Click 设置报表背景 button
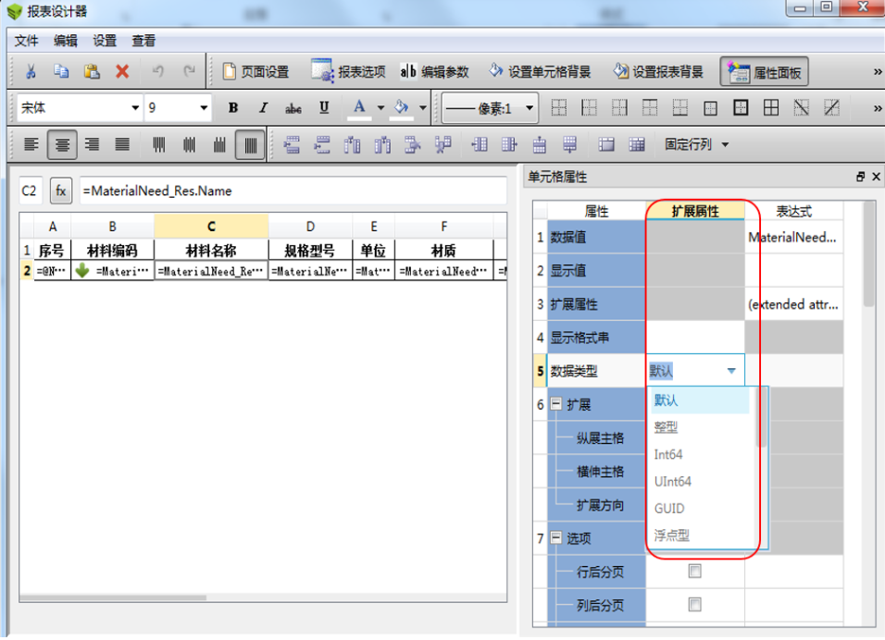 [x=658, y=71]
